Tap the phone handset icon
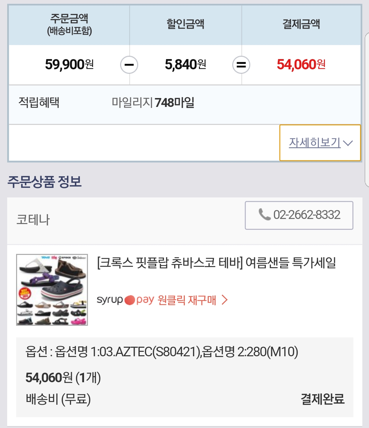The height and width of the screenshot is (428, 369). coord(264,215)
